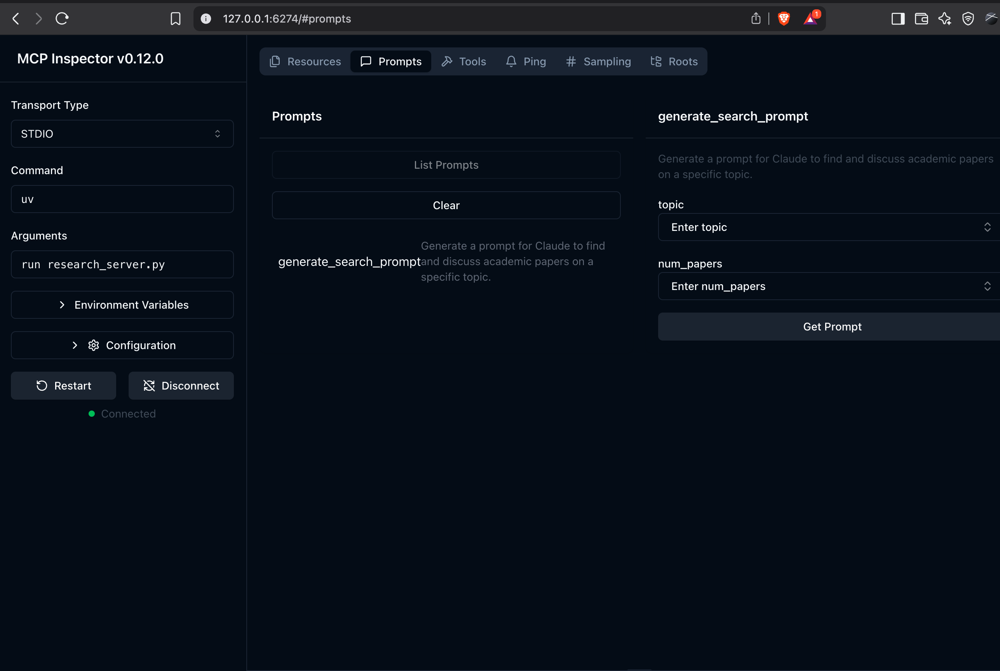1000x671 pixels.
Task: Click the share icon in the address bar
Action: coord(756,18)
